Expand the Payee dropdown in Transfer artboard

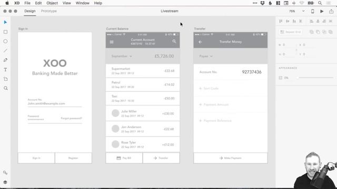206,56
